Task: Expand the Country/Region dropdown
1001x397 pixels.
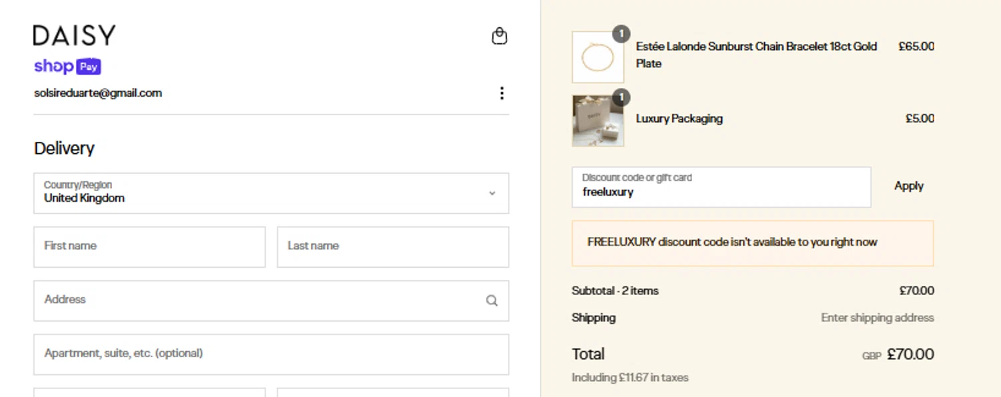Action: 271,193
